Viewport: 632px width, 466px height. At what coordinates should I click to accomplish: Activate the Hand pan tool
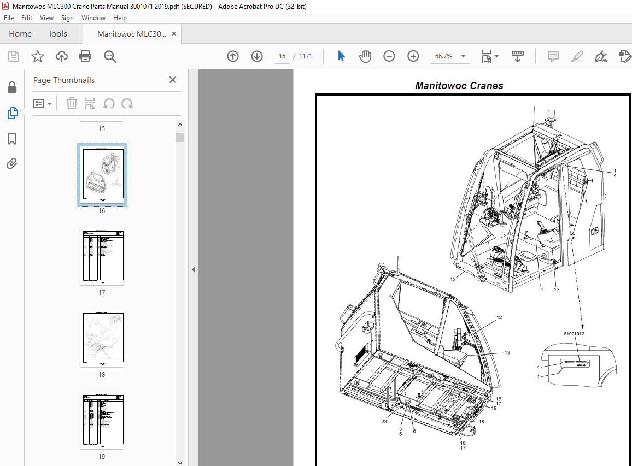[x=365, y=56]
